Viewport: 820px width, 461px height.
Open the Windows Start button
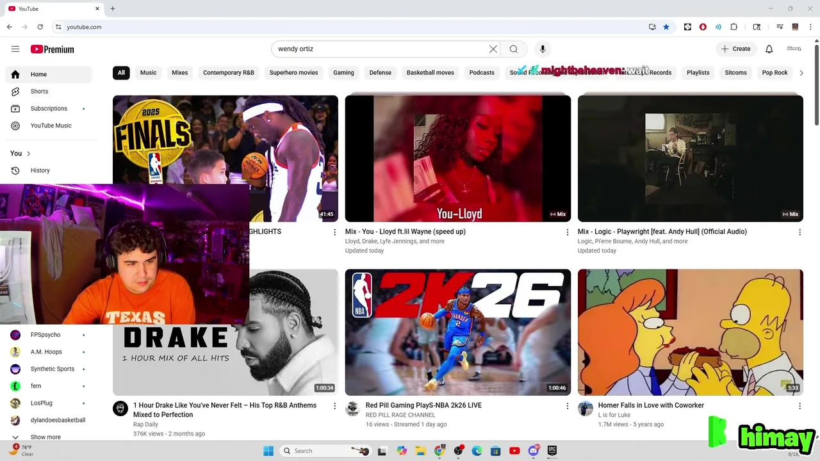point(268,451)
